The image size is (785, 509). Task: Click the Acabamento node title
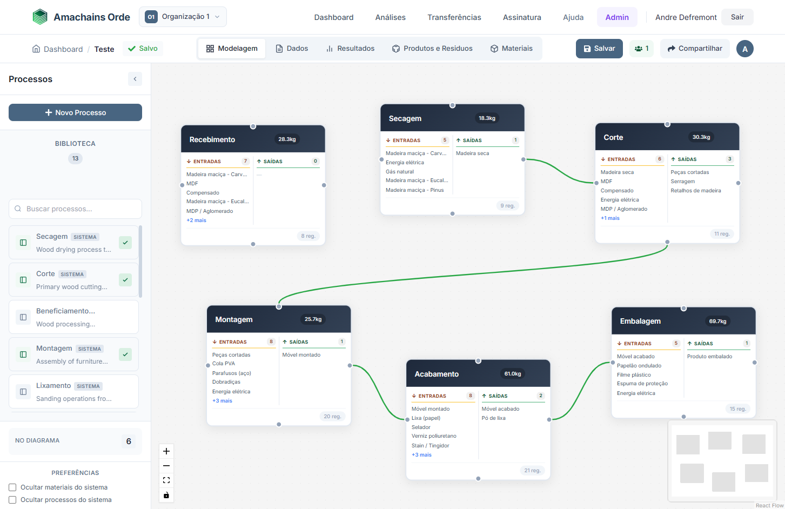coord(437,374)
